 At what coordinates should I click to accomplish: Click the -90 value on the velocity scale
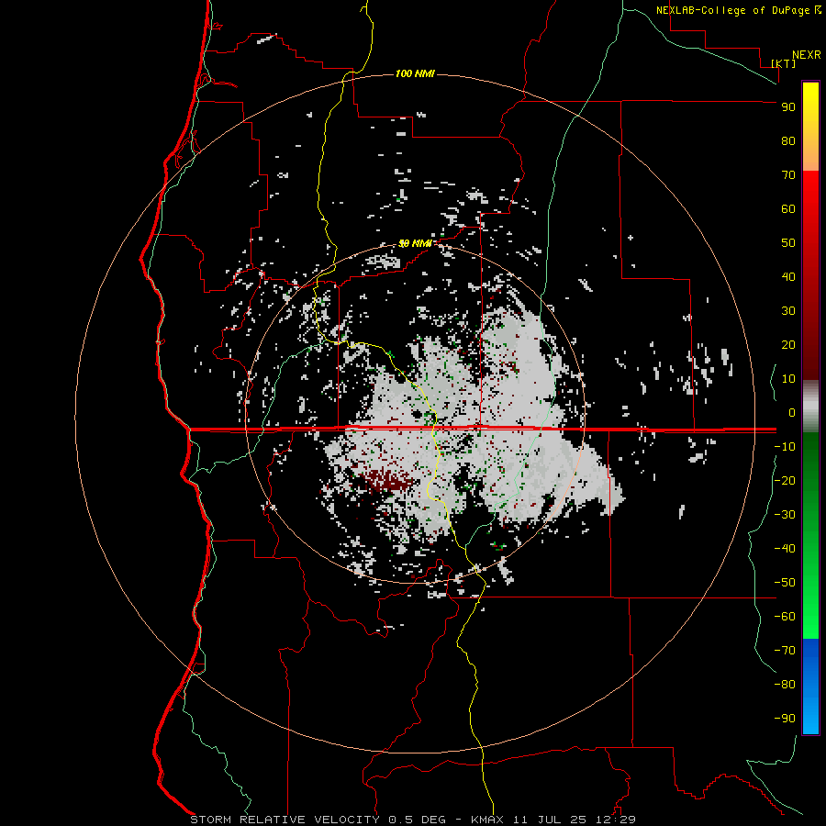(785, 719)
